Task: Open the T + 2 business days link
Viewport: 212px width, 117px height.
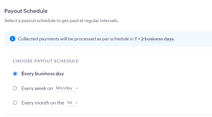Action: pyautogui.click(x=154, y=39)
